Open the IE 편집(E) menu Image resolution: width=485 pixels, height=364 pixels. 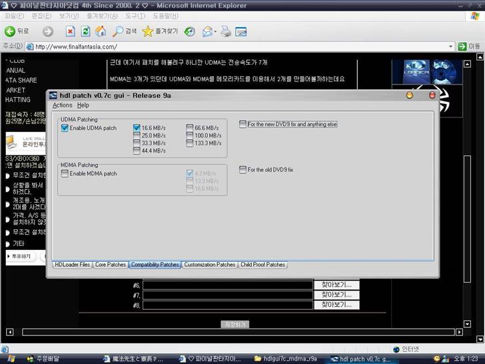41,16
